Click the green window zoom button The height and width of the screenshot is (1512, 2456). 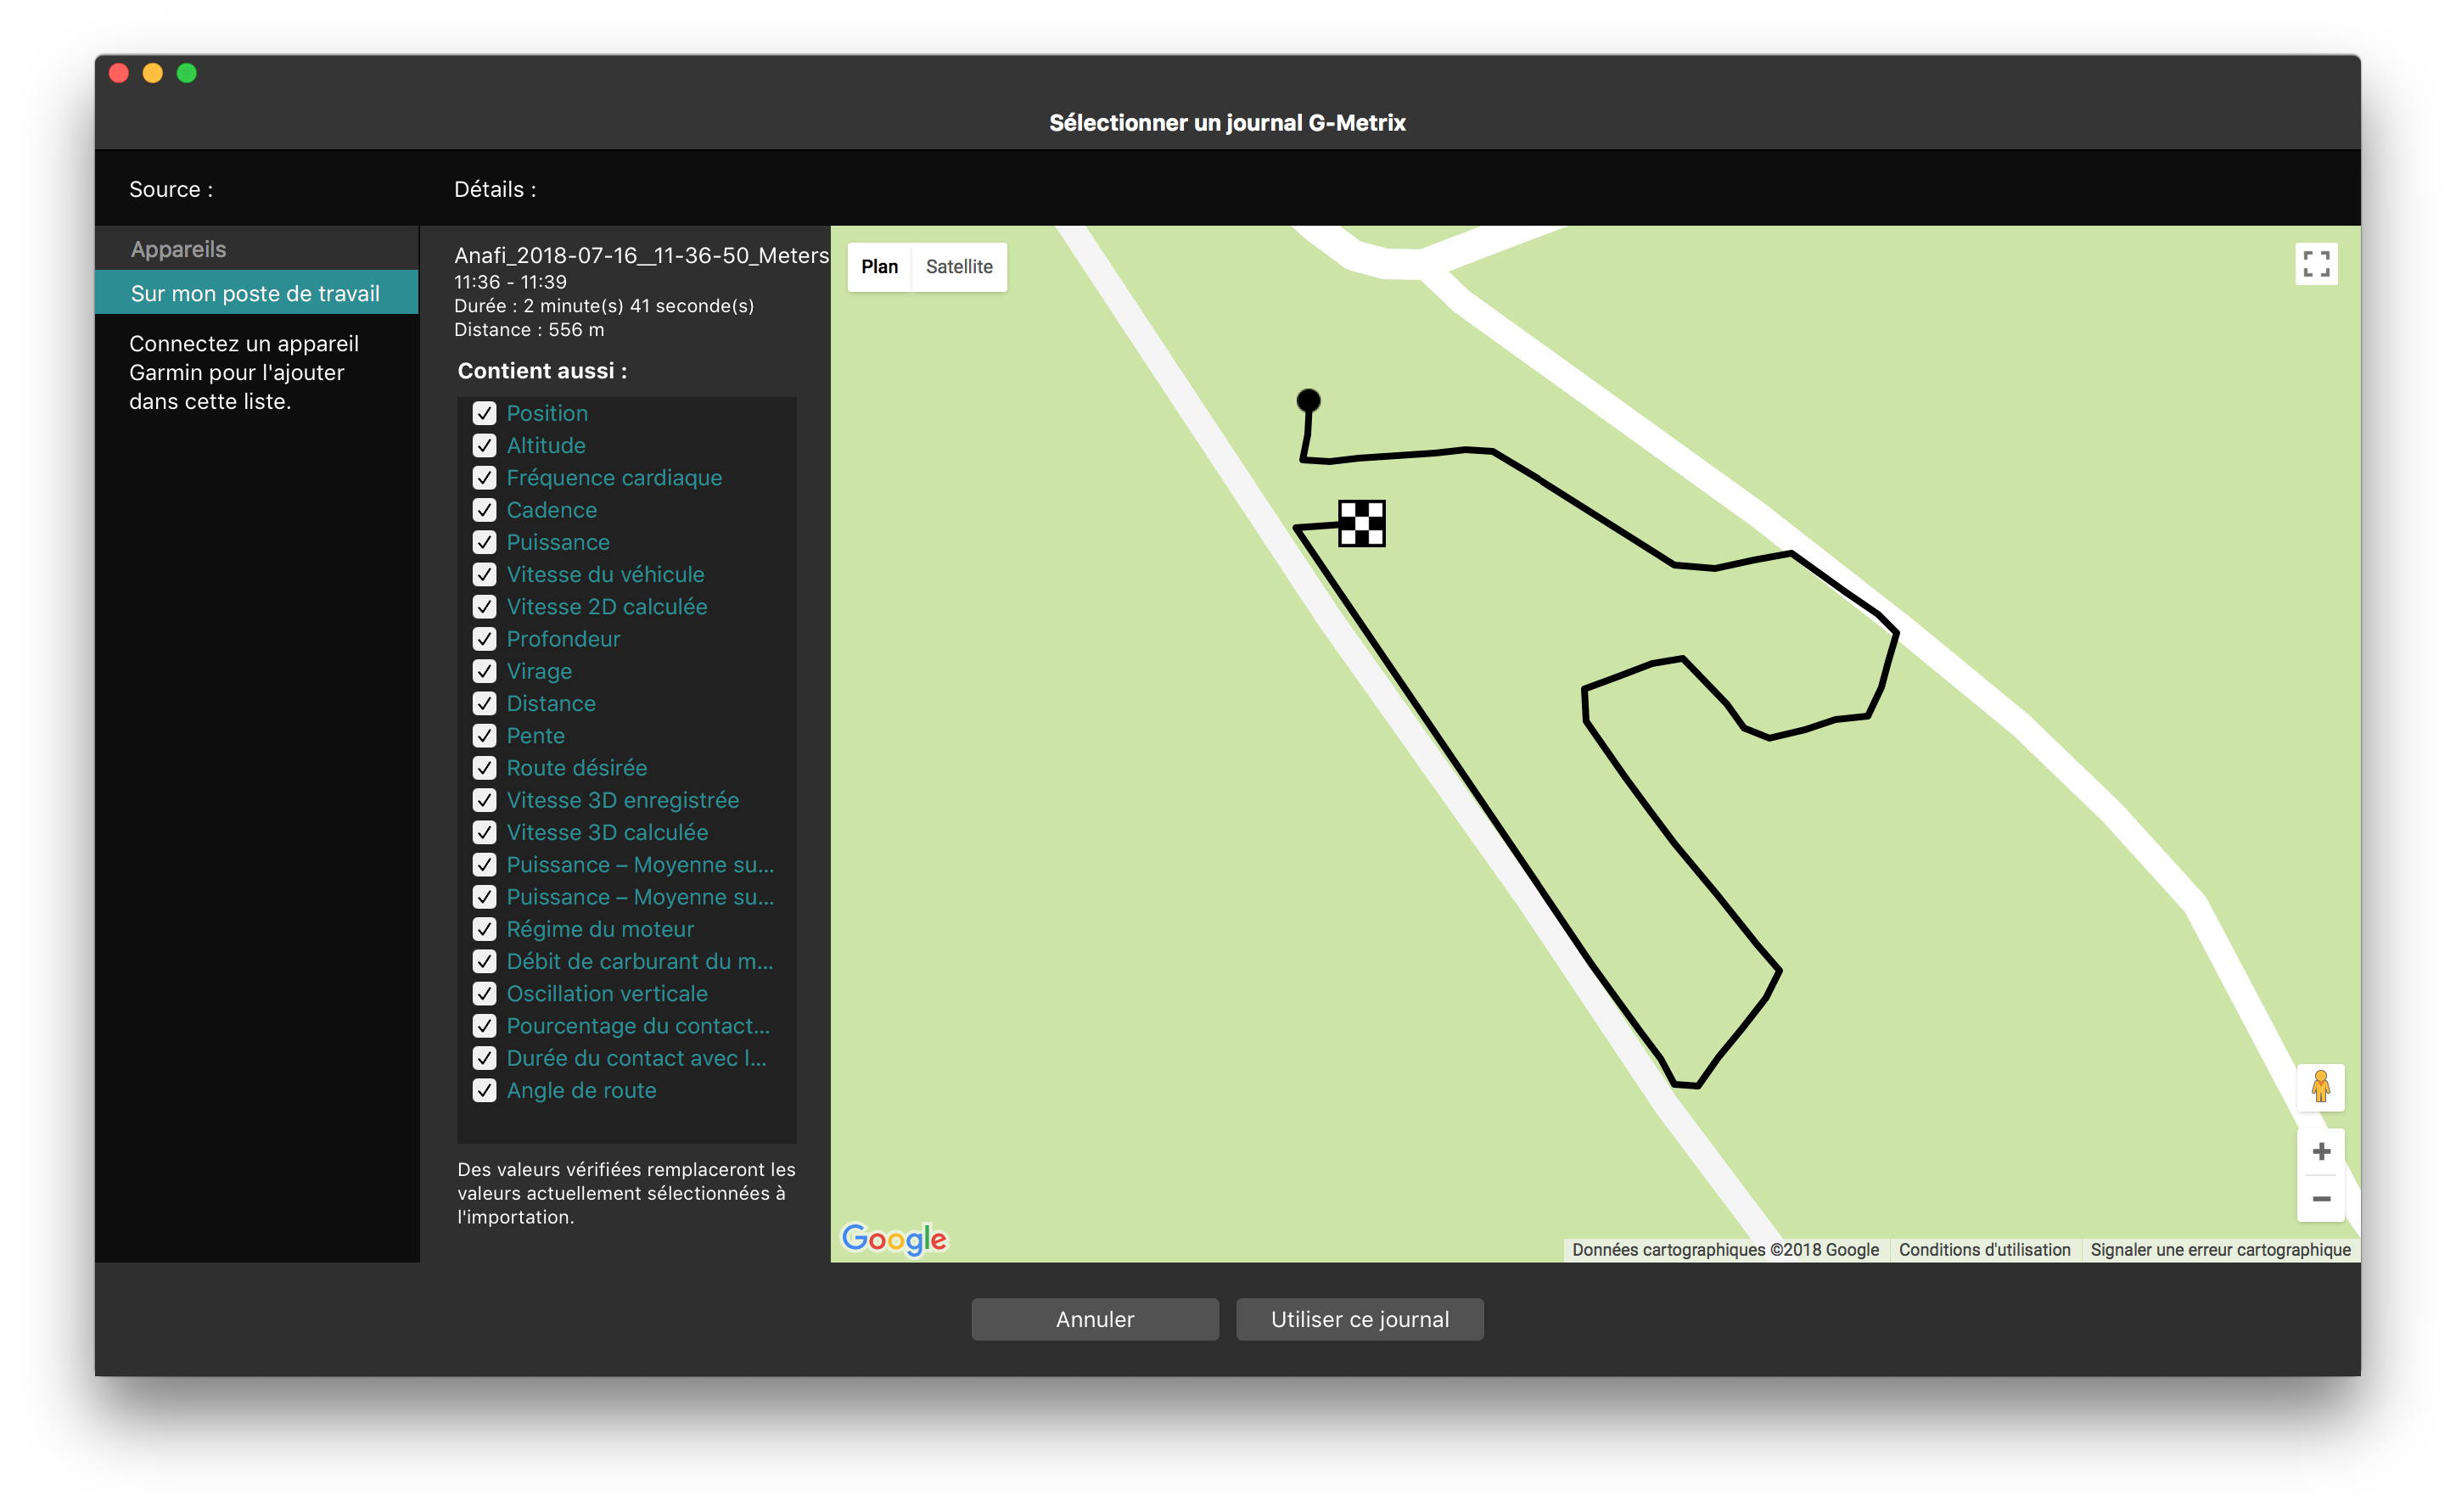tap(186, 73)
